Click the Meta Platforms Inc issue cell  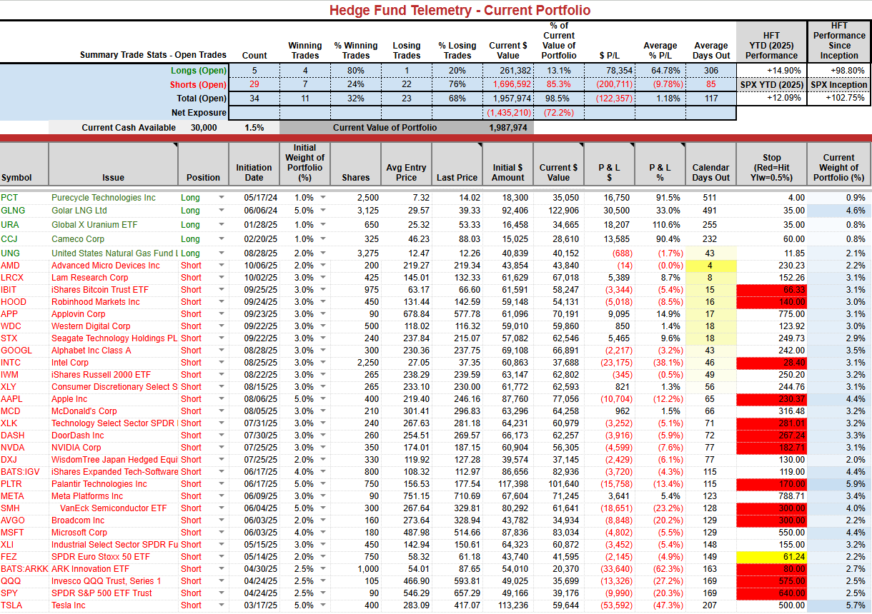coord(113,496)
